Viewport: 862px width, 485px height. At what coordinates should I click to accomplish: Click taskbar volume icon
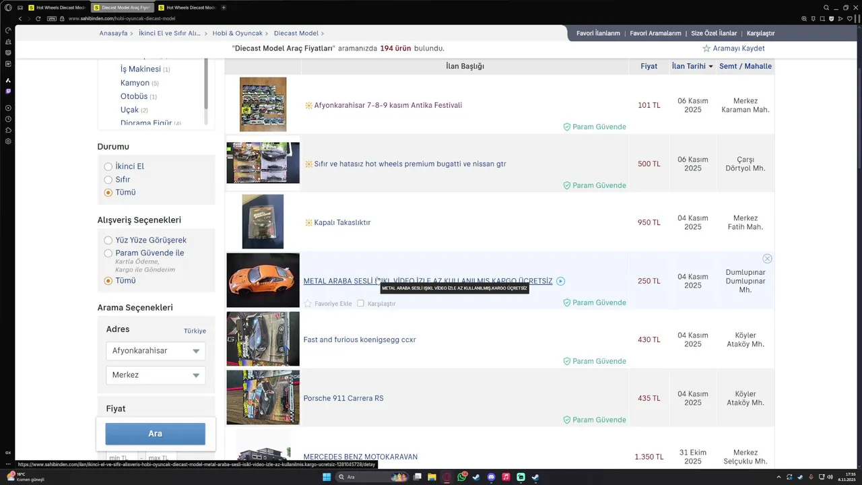830,477
